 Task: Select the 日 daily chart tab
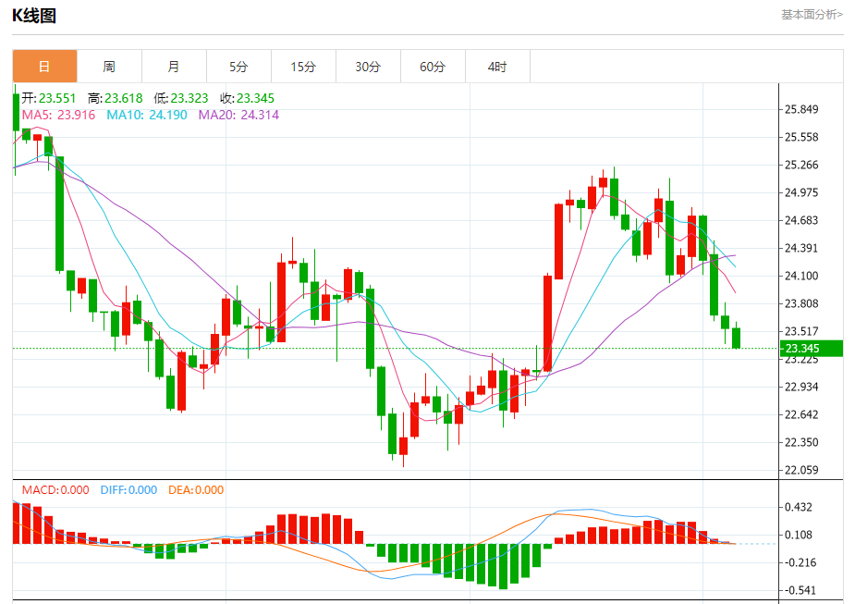tap(44, 67)
